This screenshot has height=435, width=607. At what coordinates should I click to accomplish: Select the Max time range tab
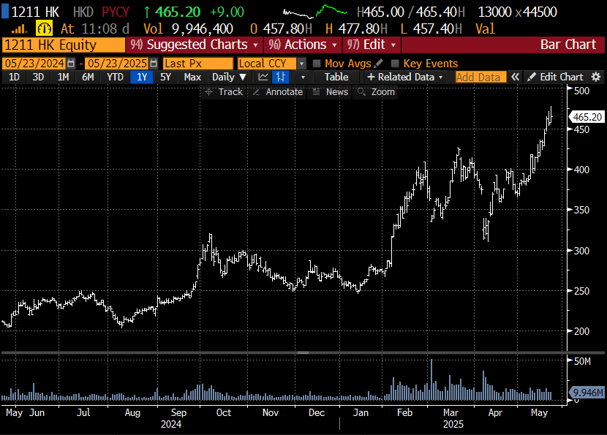[x=192, y=77]
